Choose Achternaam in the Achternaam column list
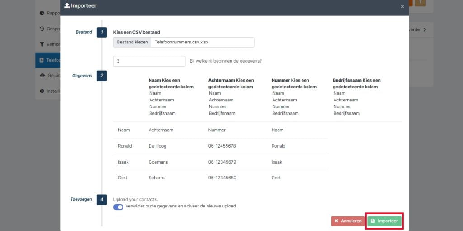Screen dimensions: 463x231 (x=221, y=100)
